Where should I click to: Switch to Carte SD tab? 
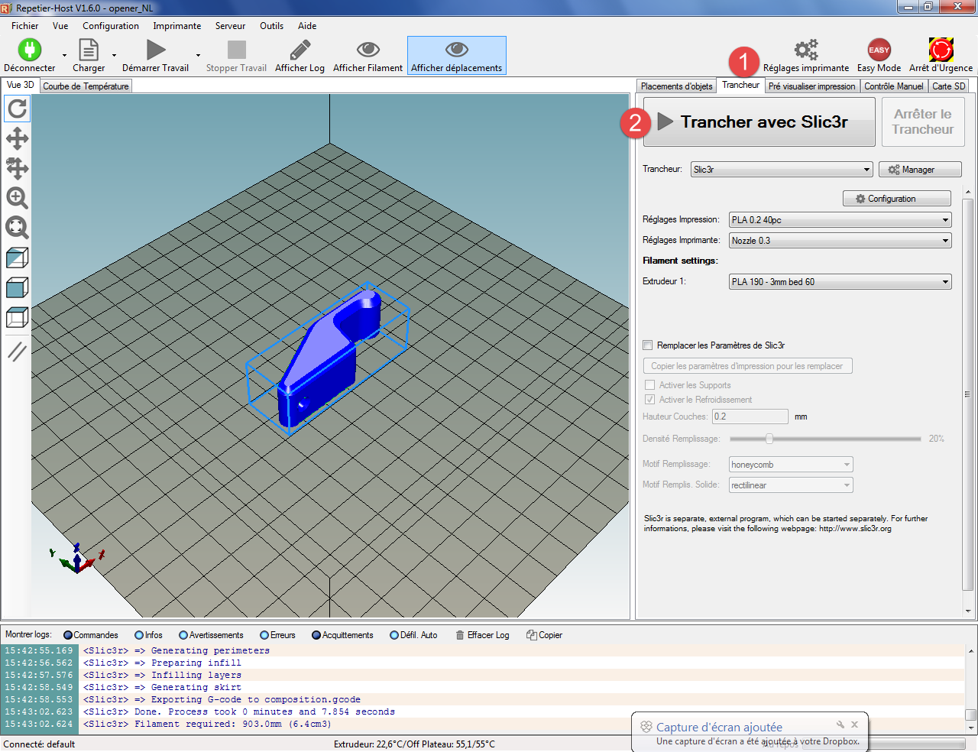949,86
